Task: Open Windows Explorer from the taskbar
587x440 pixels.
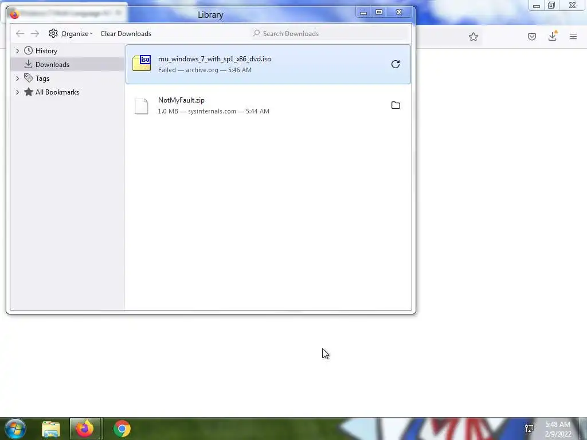Action: 51,429
